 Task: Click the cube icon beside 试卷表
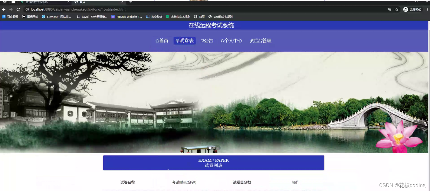click(x=177, y=41)
